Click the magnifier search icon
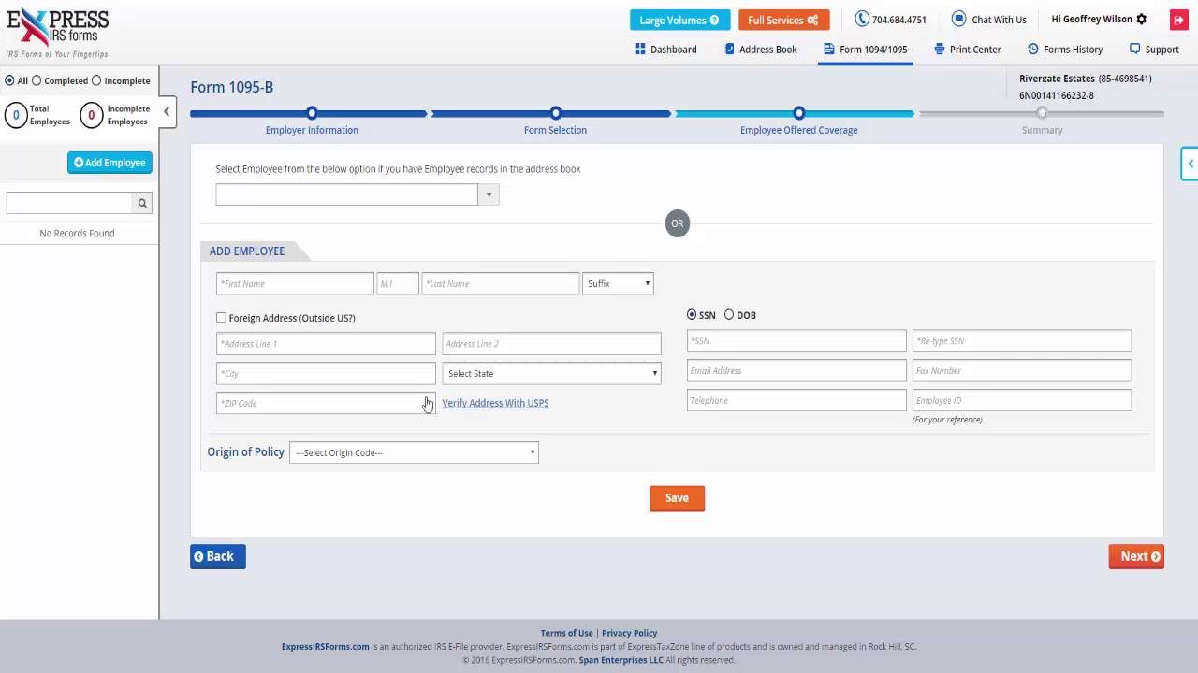Image resolution: width=1198 pixels, height=673 pixels. click(142, 203)
